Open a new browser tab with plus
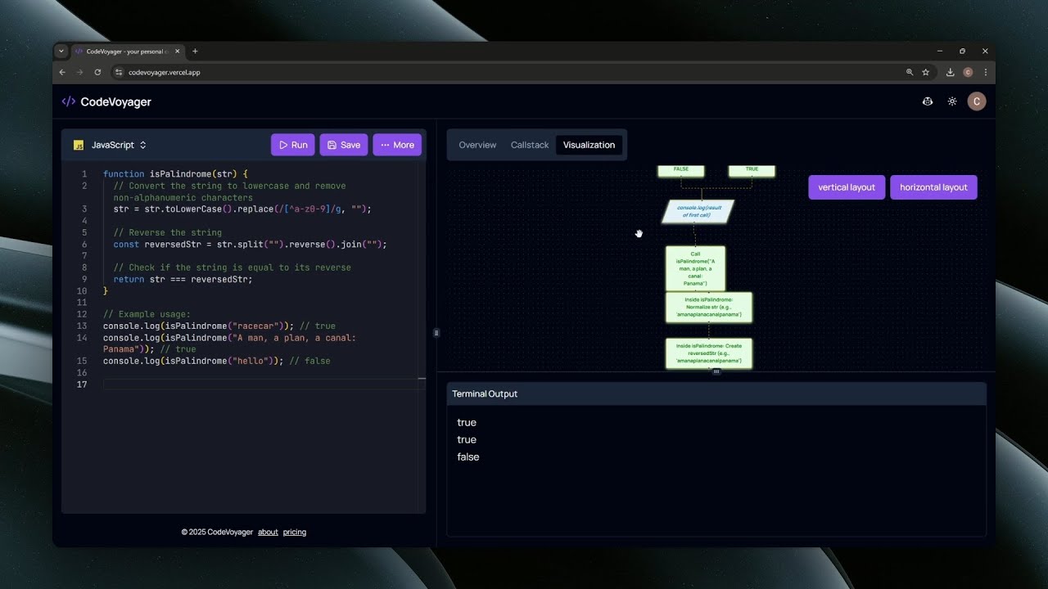The height and width of the screenshot is (589, 1048). [195, 51]
